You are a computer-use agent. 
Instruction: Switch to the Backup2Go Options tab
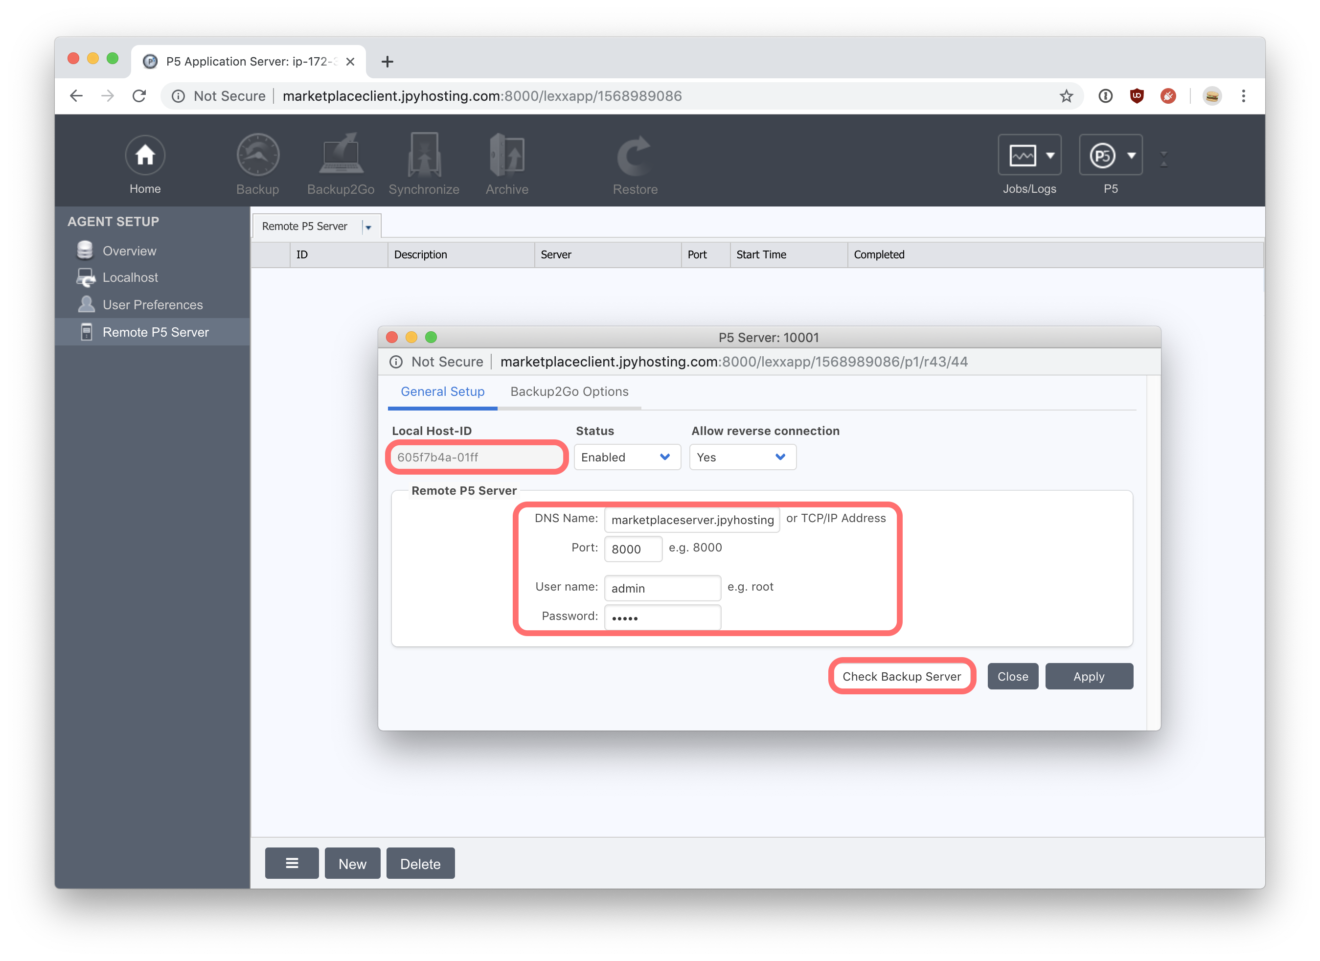tap(569, 392)
